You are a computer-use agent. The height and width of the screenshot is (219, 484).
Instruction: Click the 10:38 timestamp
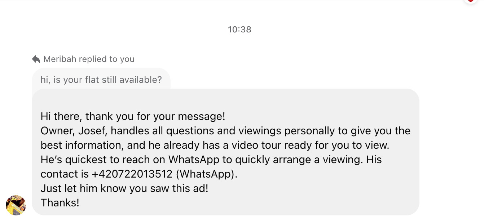click(x=239, y=30)
